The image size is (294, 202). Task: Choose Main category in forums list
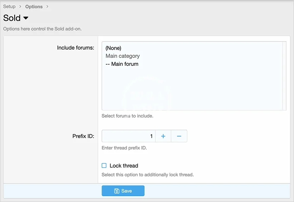click(x=123, y=56)
